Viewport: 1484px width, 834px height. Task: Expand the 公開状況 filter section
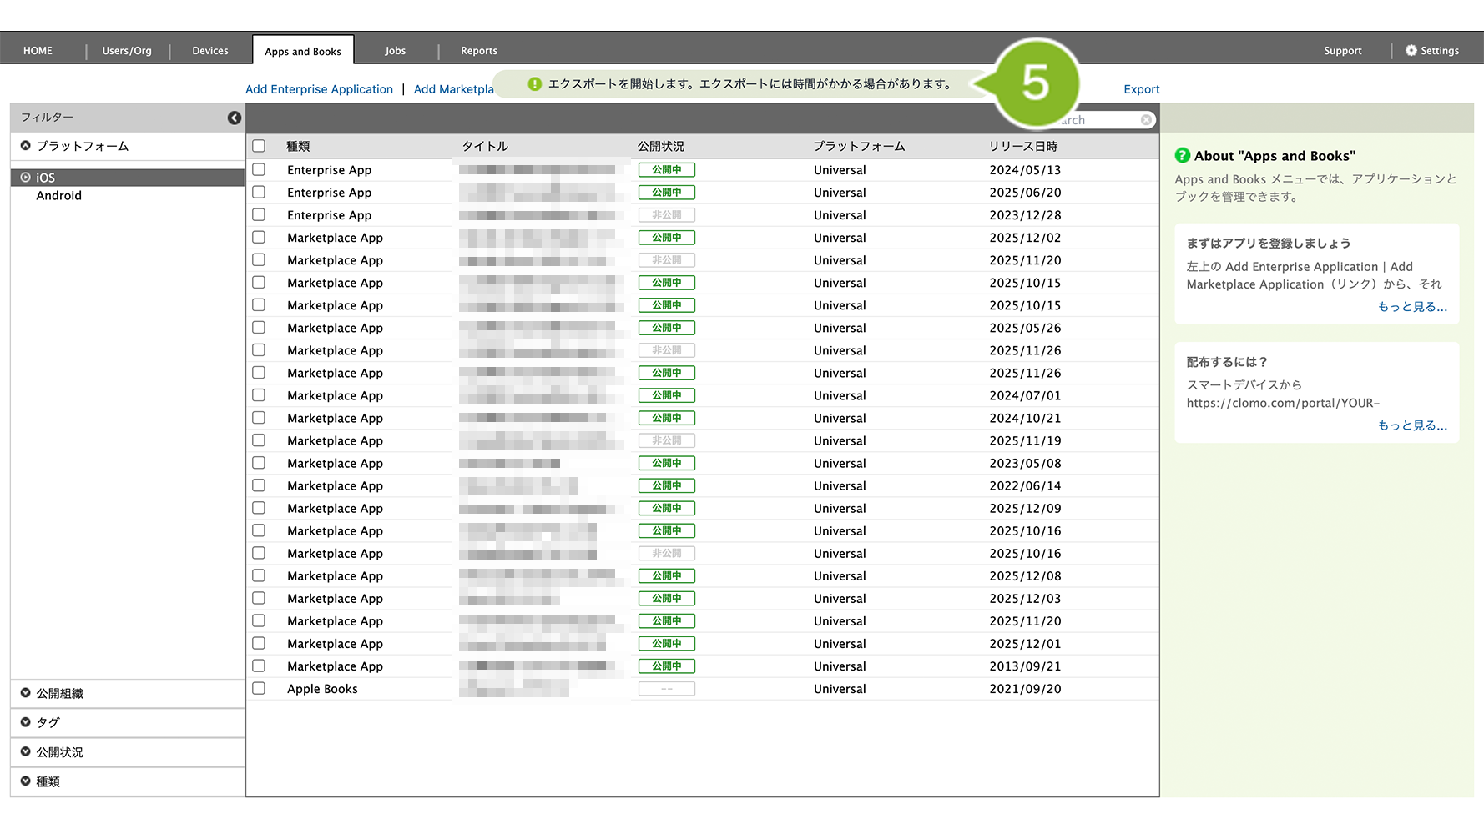click(x=26, y=751)
